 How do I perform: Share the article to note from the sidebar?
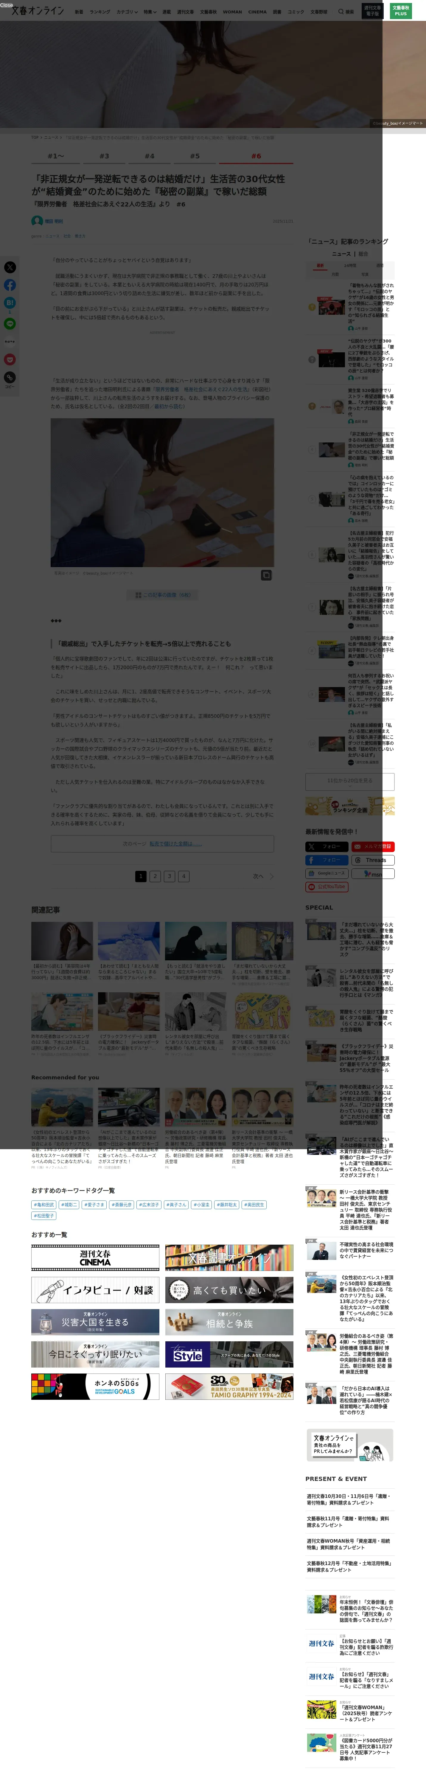coord(10,341)
